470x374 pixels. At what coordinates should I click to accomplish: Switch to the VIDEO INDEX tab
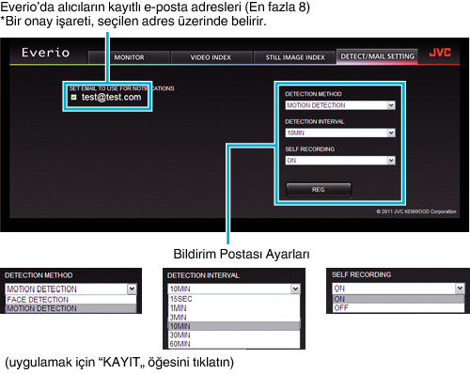tap(211, 57)
